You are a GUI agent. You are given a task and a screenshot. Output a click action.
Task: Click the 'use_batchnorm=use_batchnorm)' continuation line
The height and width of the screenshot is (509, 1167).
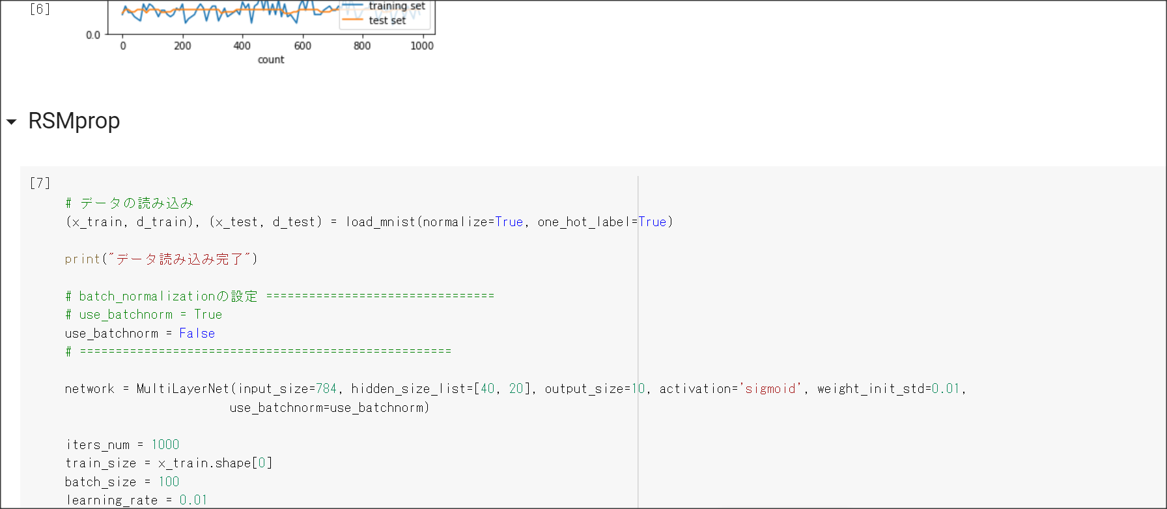[330, 408]
